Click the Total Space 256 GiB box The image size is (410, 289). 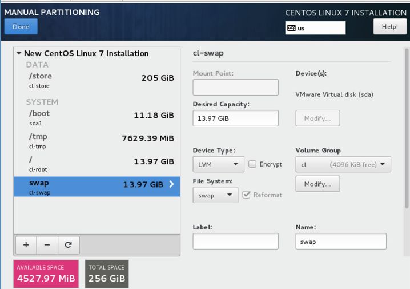(107, 274)
